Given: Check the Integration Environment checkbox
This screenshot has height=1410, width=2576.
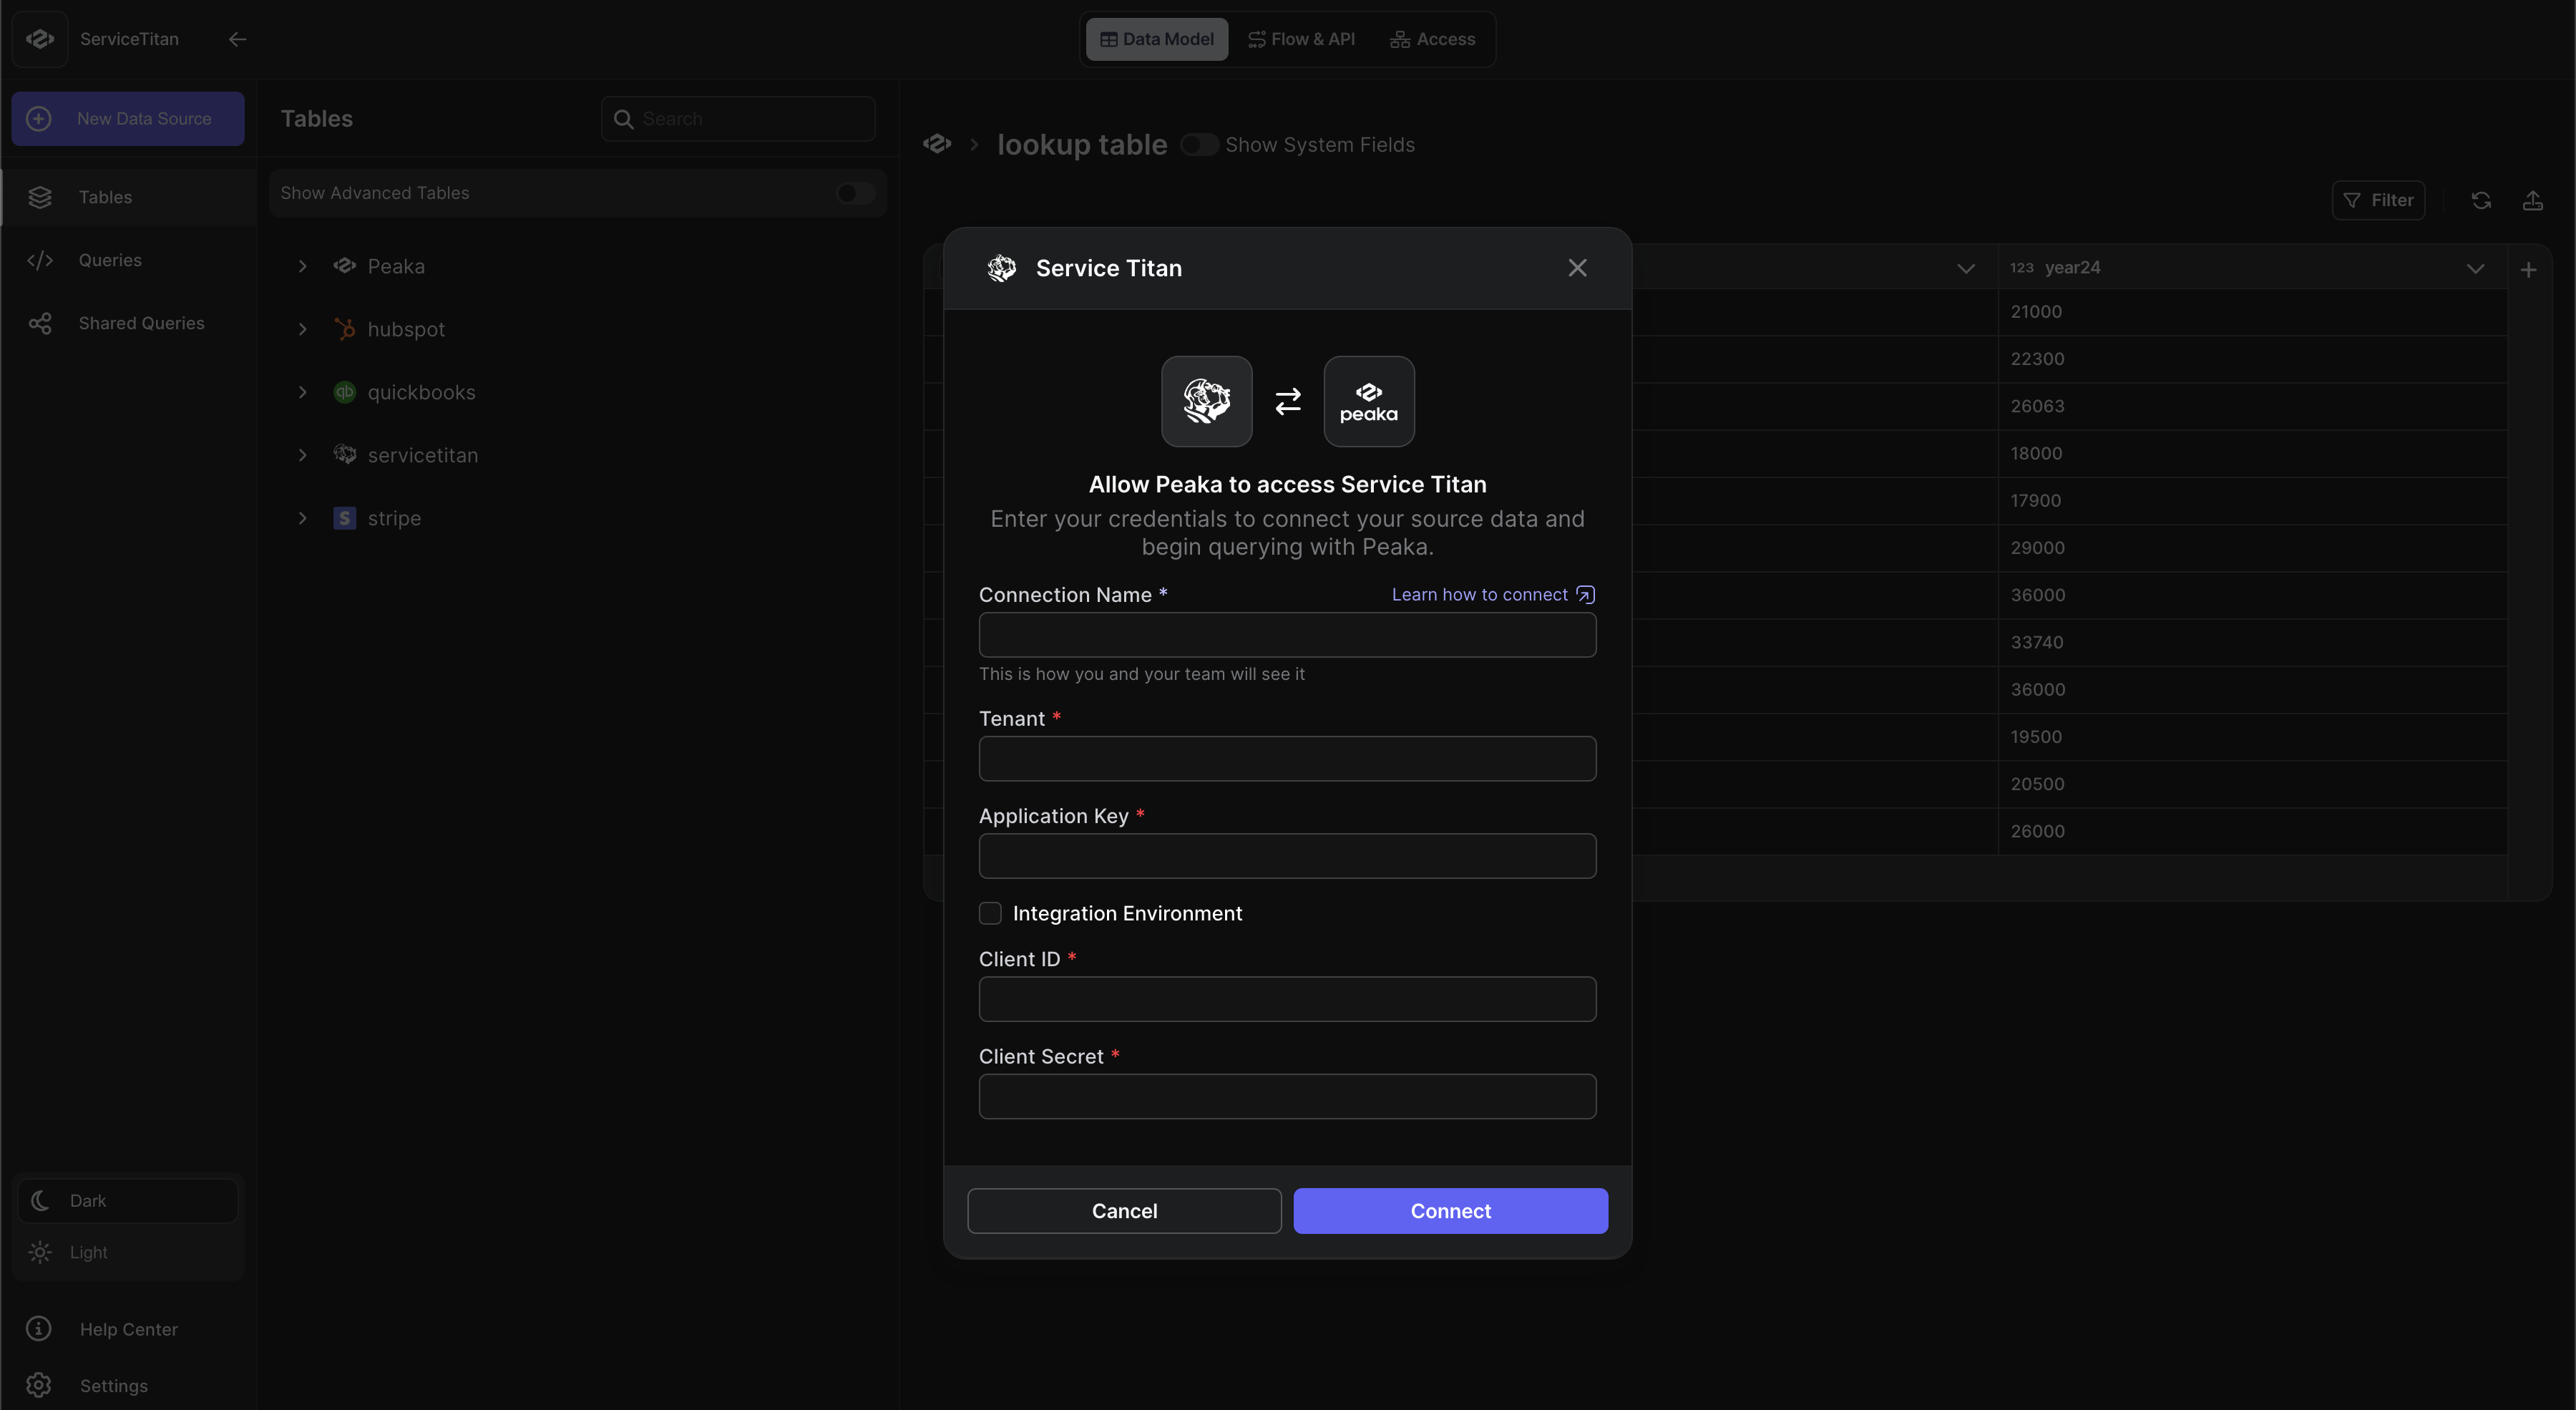Looking at the screenshot, I should tap(989, 912).
